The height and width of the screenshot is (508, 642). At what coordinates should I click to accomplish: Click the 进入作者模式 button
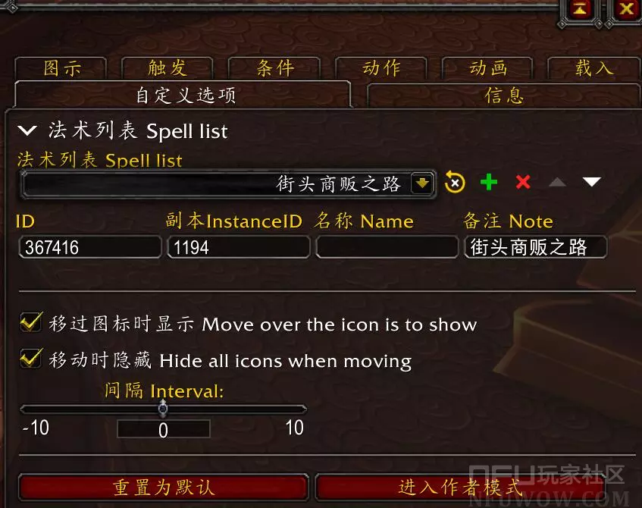pos(460,488)
